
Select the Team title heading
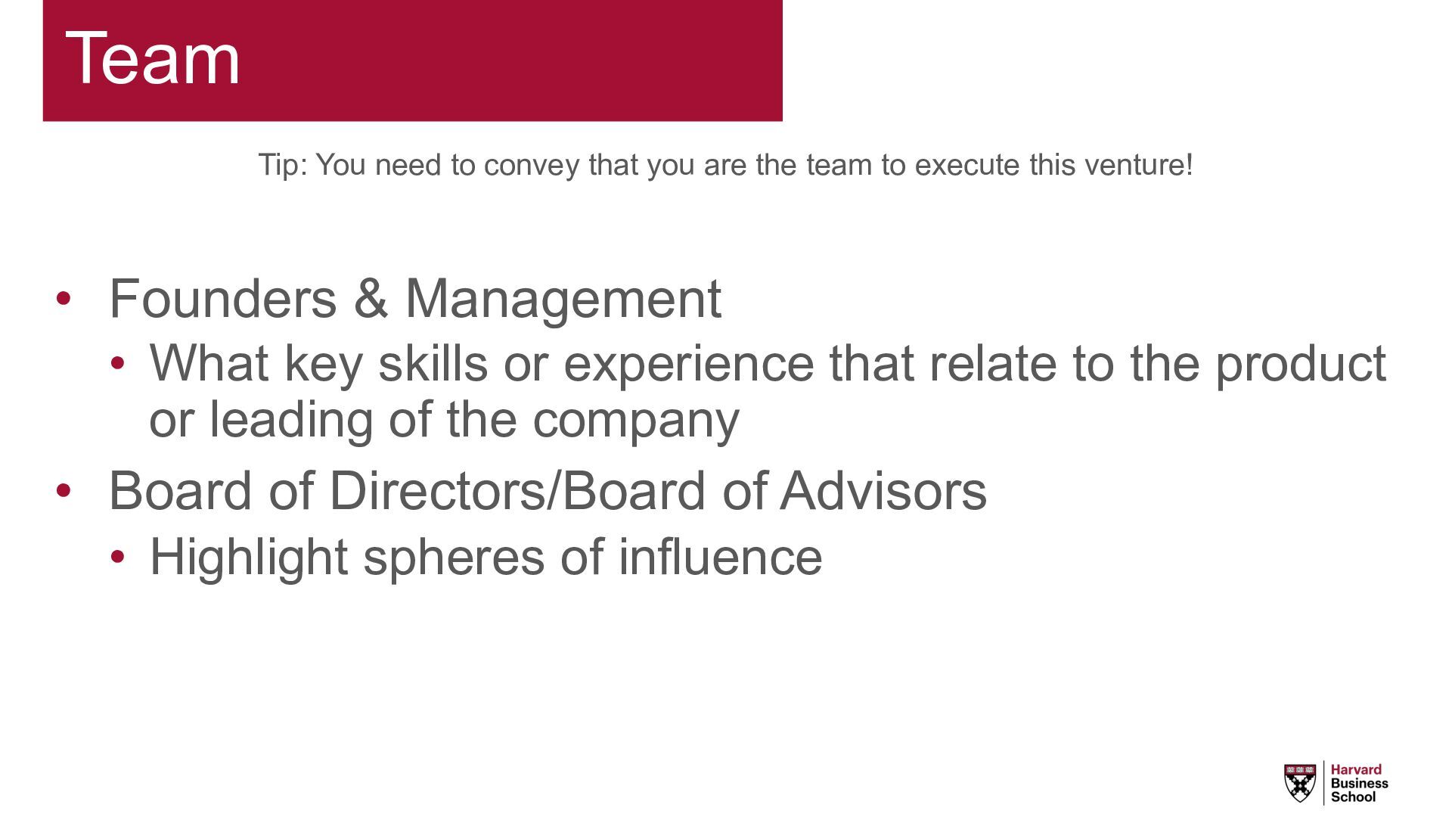(x=153, y=57)
